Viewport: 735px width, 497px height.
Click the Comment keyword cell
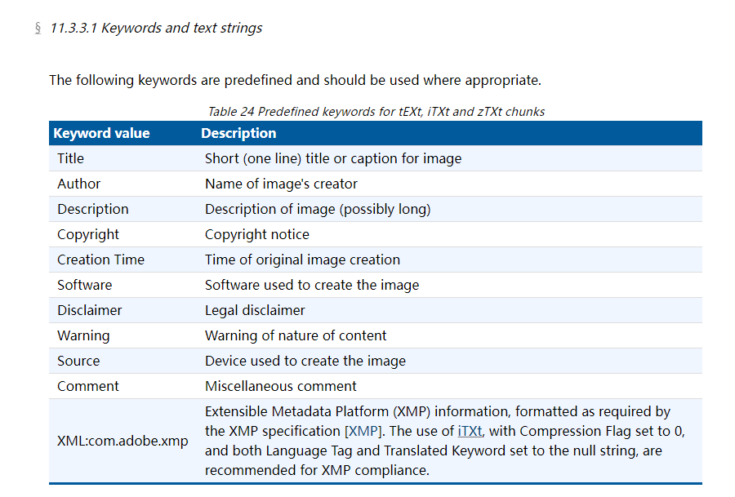tap(122, 386)
